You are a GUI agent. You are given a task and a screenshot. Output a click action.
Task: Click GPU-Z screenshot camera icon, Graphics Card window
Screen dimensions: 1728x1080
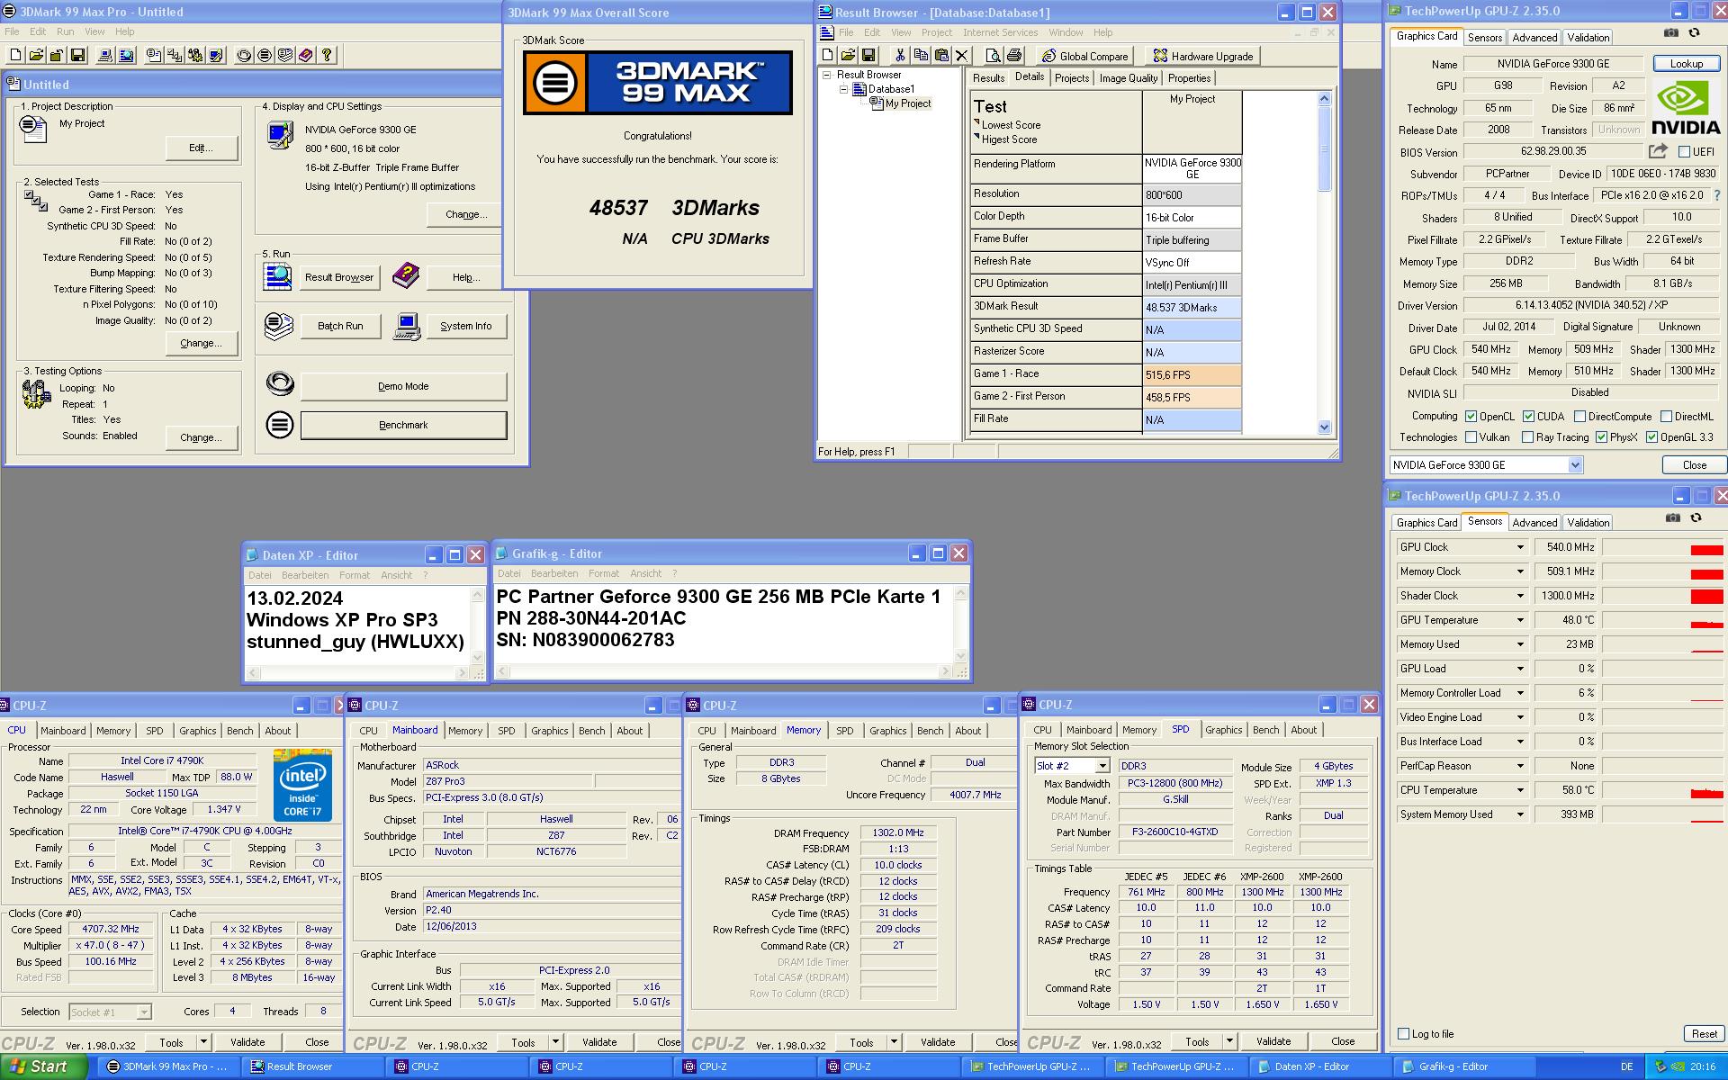pyautogui.click(x=1671, y=32)
